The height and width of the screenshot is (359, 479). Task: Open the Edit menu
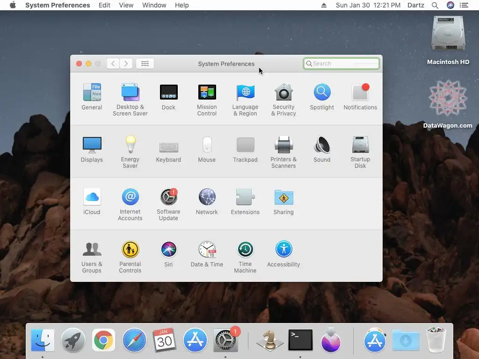[104, 5]
